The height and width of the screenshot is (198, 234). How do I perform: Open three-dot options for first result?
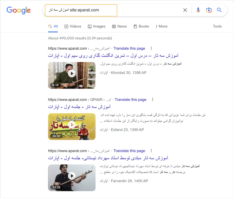pyautogui.click(x=151, y=48)
